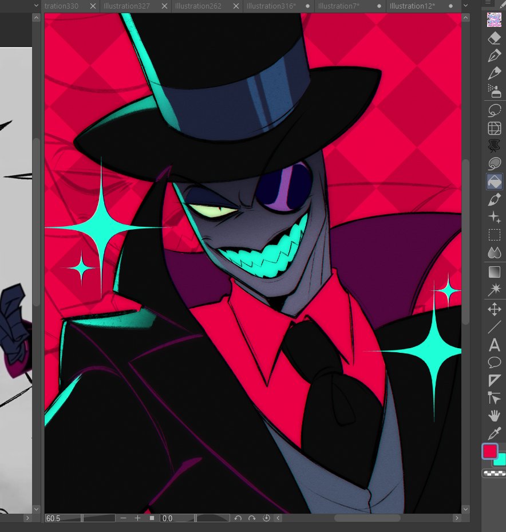
Task: Choose the red main color swatch
Action: click(490, 451)
